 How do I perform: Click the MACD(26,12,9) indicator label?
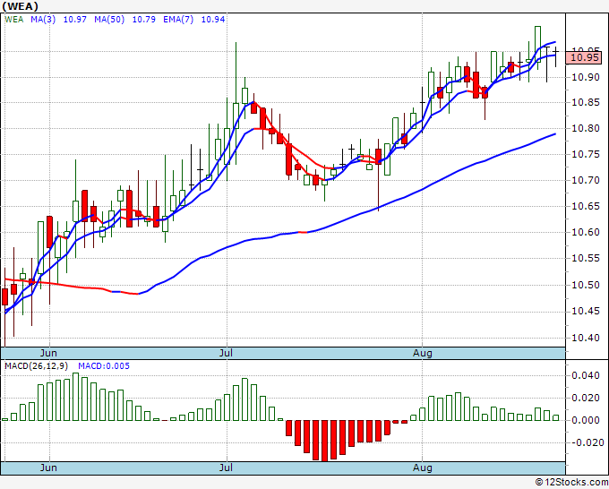coord(37,366)
